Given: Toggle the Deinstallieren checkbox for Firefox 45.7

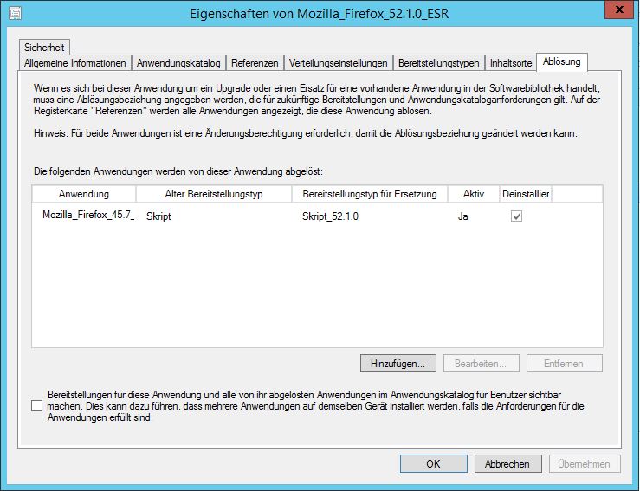Looking at the screenshot, I should [x=516, y=216].
